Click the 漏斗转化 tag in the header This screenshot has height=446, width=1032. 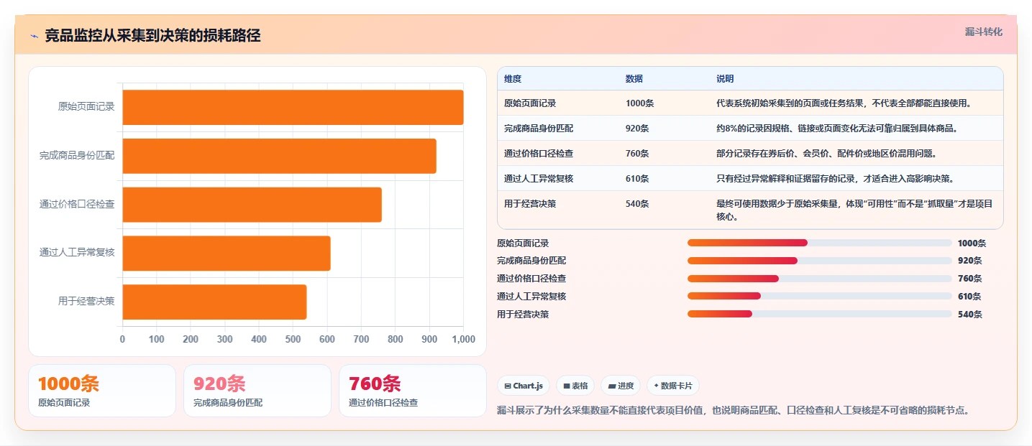coord(983,32)
